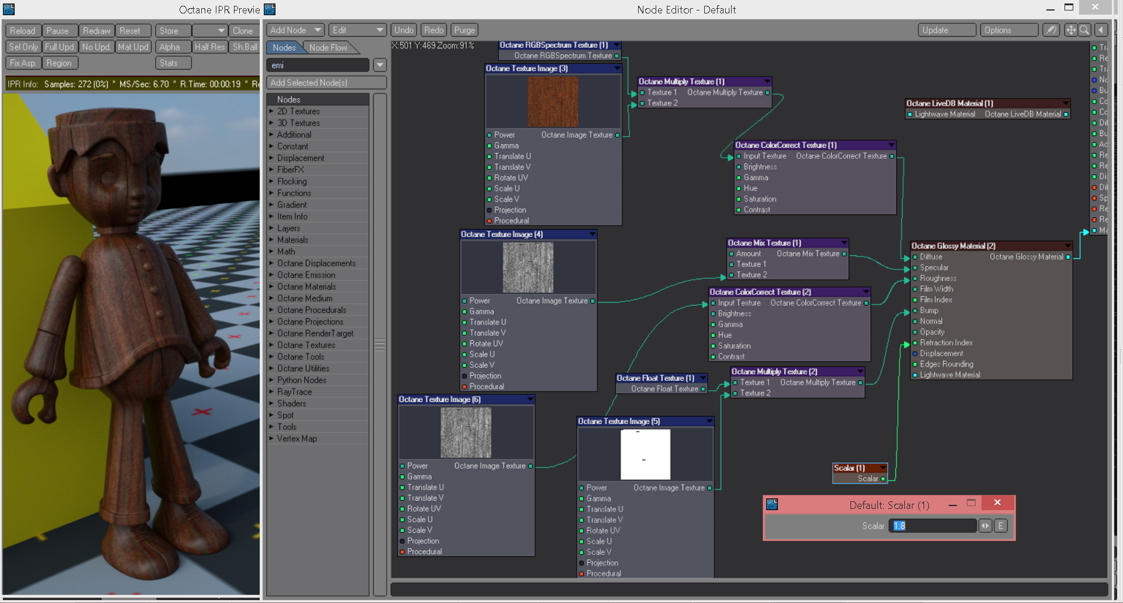1123x603 pixels.
Task: Click the Redo button
Action: point(434,30)
